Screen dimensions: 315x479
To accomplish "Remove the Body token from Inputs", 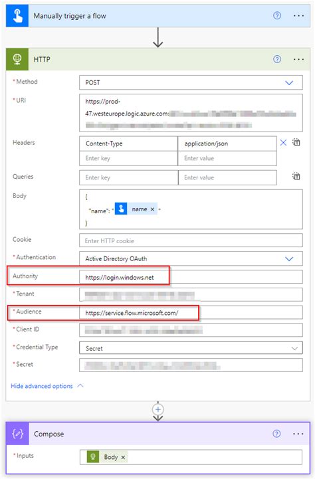I will pyautogui.click(x=123, y=457).
